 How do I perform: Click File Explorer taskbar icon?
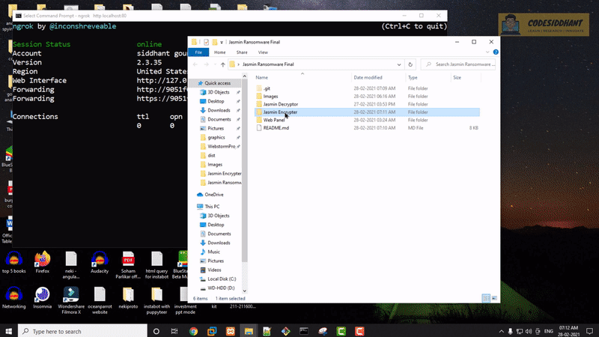[249, 331]
